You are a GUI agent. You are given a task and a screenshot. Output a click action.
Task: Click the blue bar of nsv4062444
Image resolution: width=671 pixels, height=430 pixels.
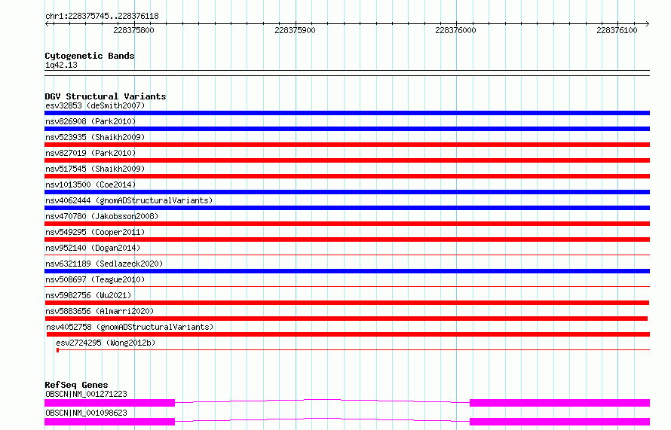pyautogui.click(x=347, y=208)
